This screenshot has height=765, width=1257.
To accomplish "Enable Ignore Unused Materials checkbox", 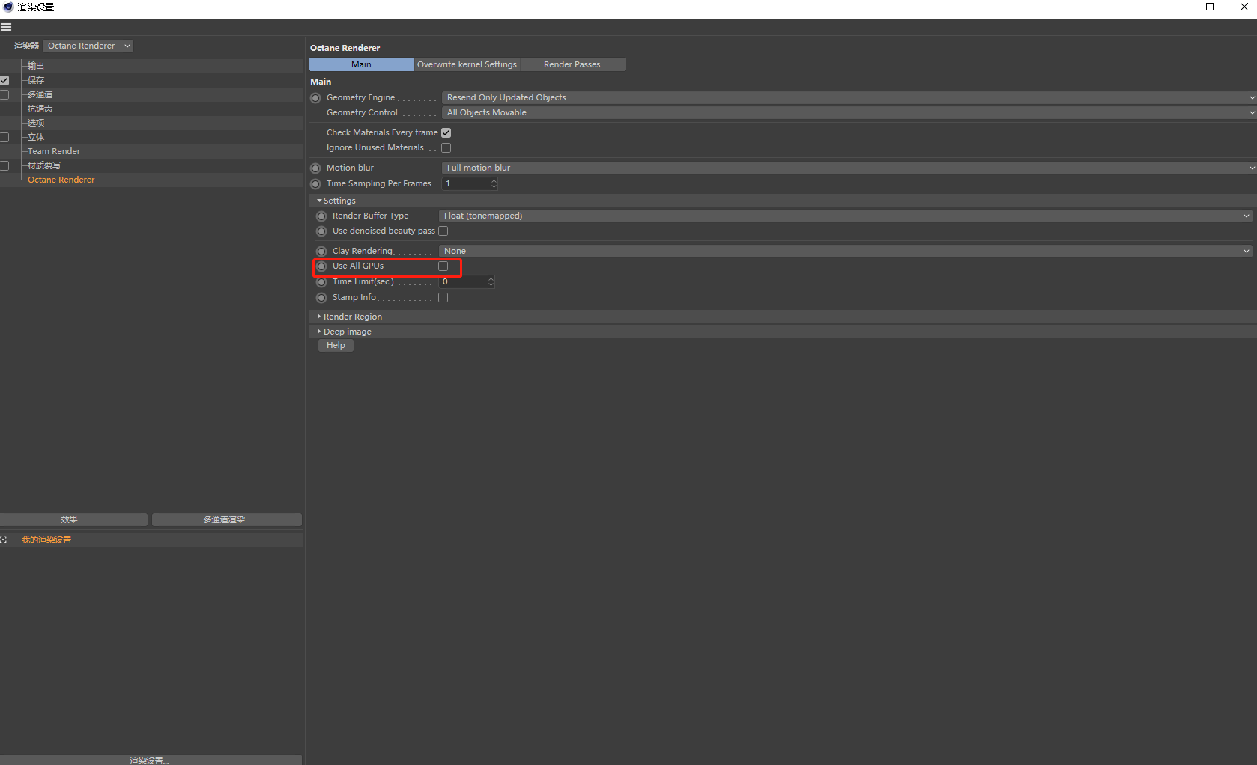I will (446, 148).
